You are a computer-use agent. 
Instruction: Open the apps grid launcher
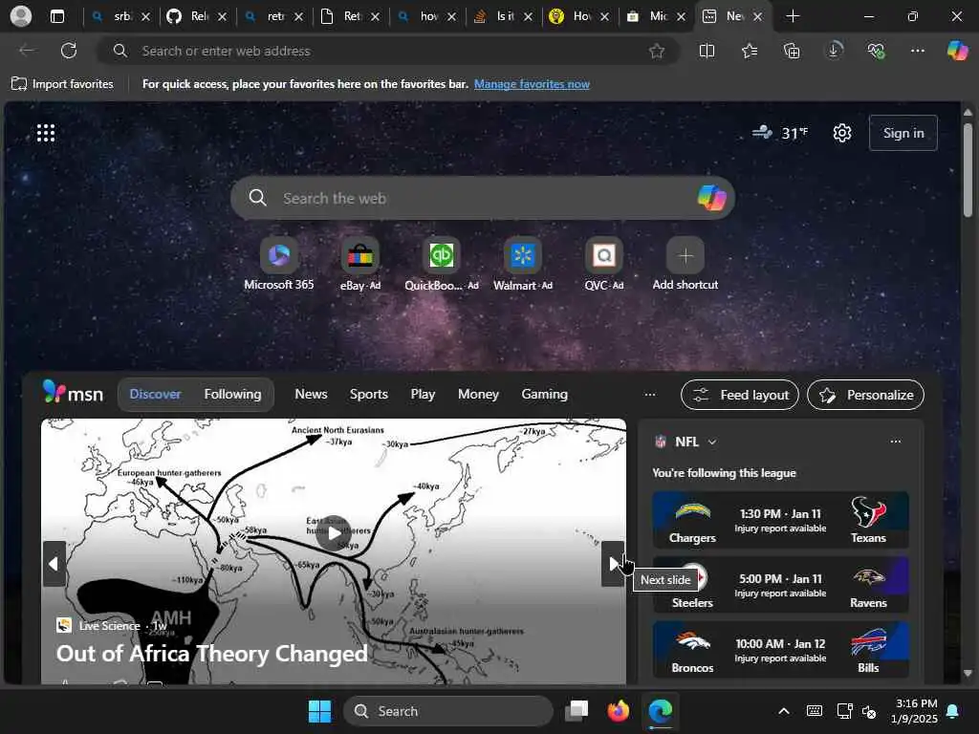click(x=46, y=133)
